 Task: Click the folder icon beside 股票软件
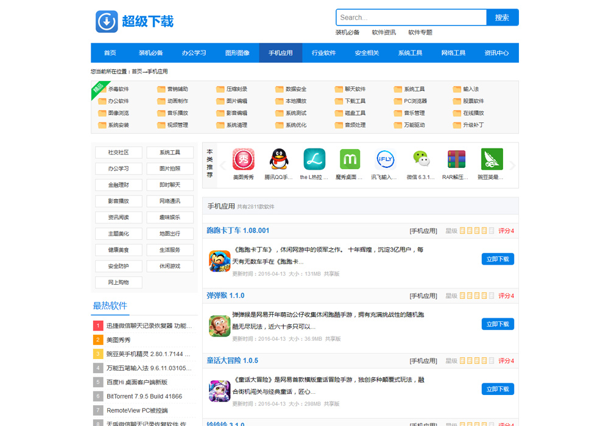tap(457, 101)
